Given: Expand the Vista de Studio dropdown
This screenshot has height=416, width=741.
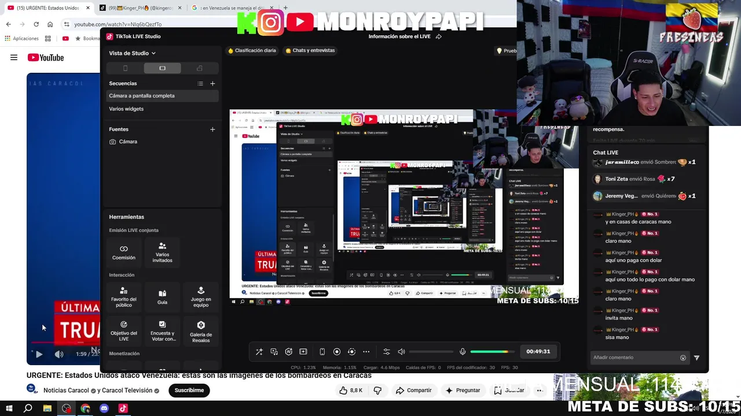Looking at the screenshot, I should pos(132,53).
